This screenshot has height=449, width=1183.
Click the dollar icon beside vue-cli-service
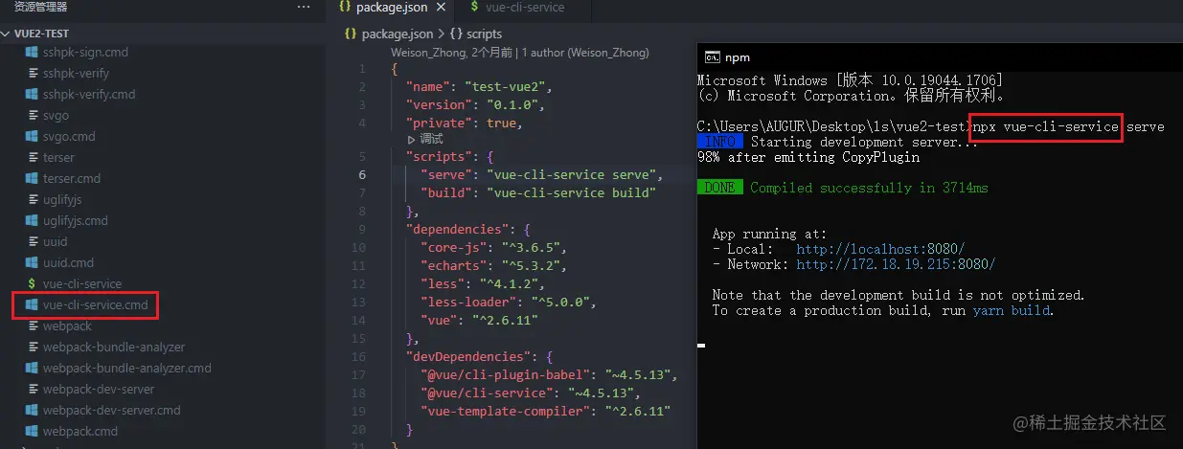pos(32,284)
